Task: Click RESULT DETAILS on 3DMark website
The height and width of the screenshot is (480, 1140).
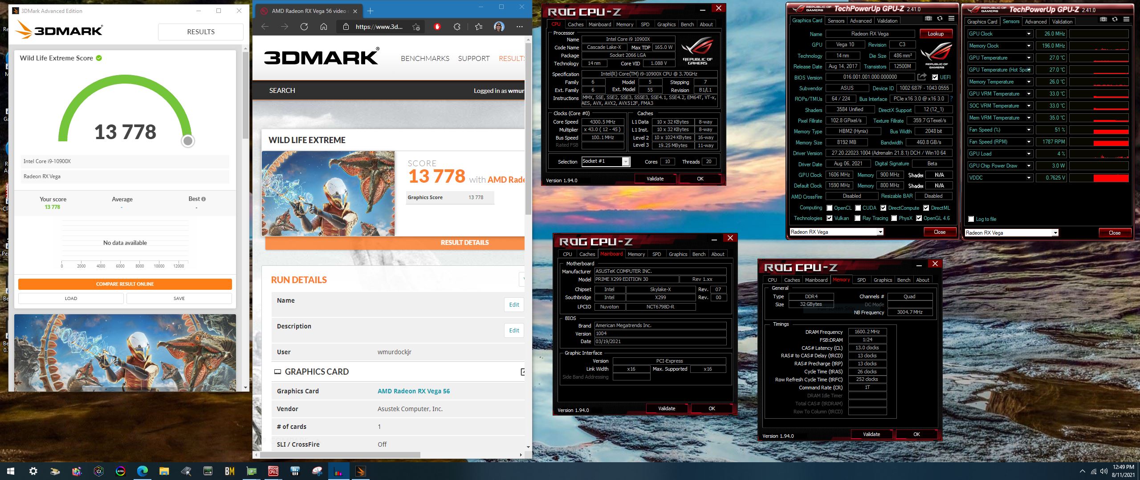Action: (x=464, y=243)
